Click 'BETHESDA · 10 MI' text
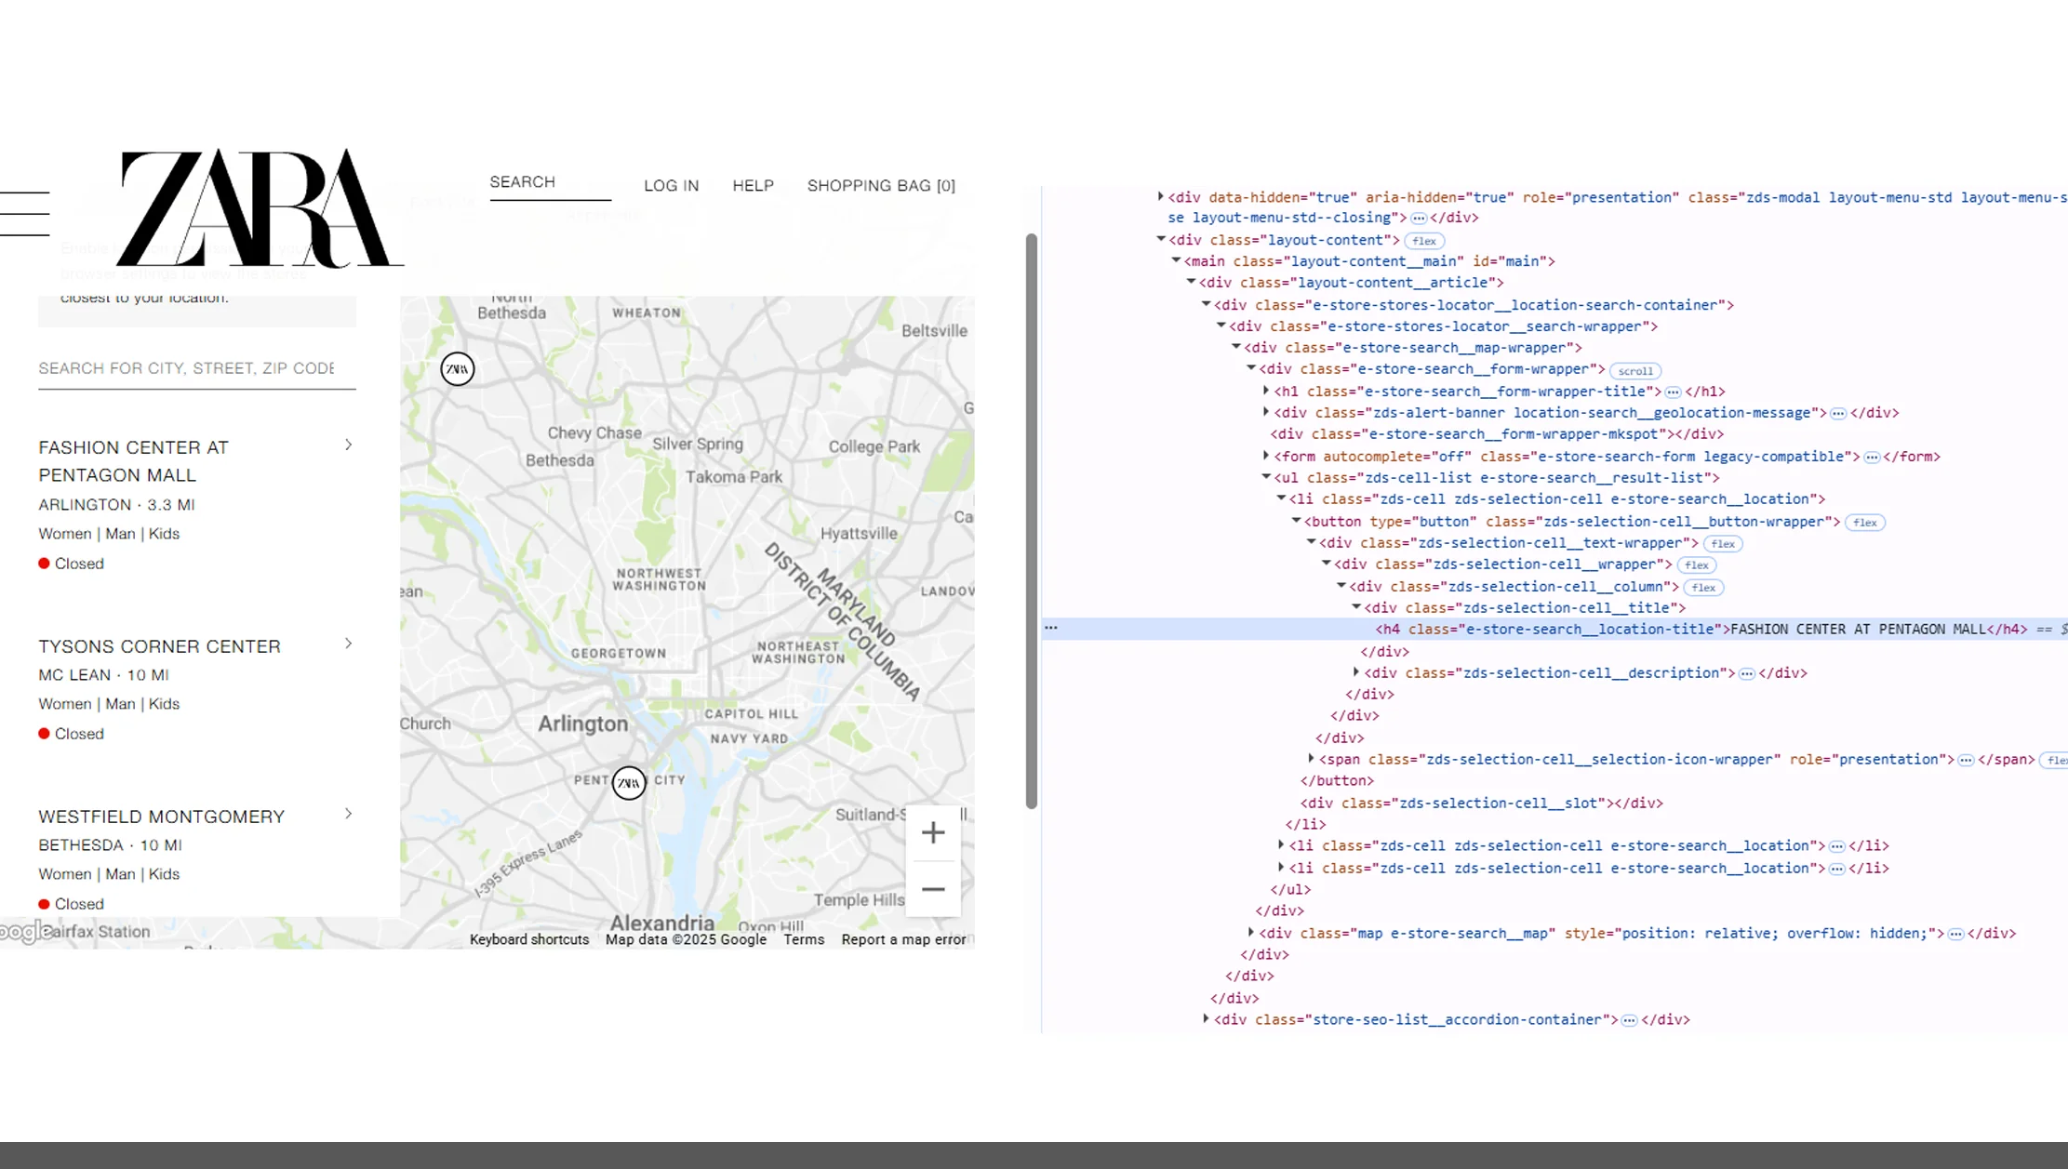The width and height of the screenshot is (2068, 1169). click(x=110, y=845)
